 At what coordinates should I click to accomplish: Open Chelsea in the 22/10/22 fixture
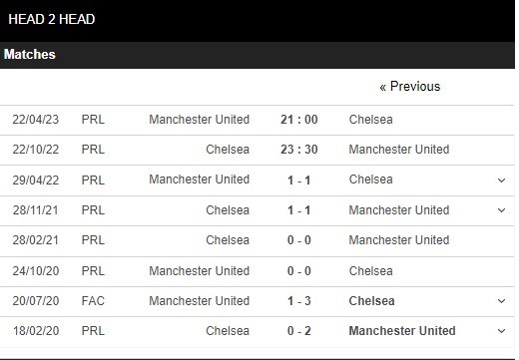click(228, 150)
